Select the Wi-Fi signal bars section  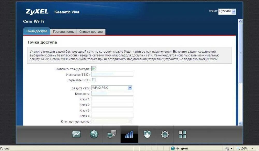tap(129, 134)
